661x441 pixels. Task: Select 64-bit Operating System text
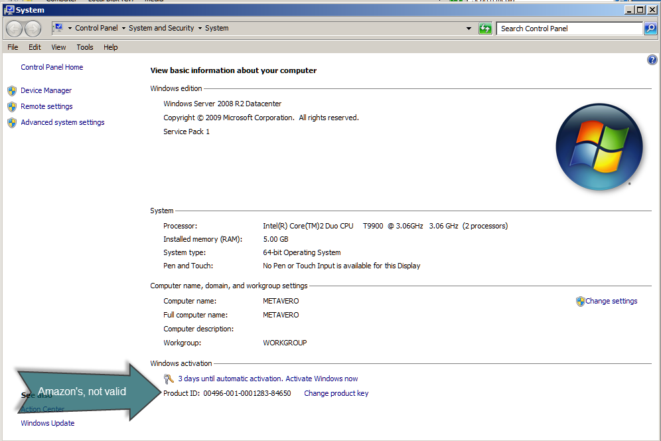tap(302, 252)
